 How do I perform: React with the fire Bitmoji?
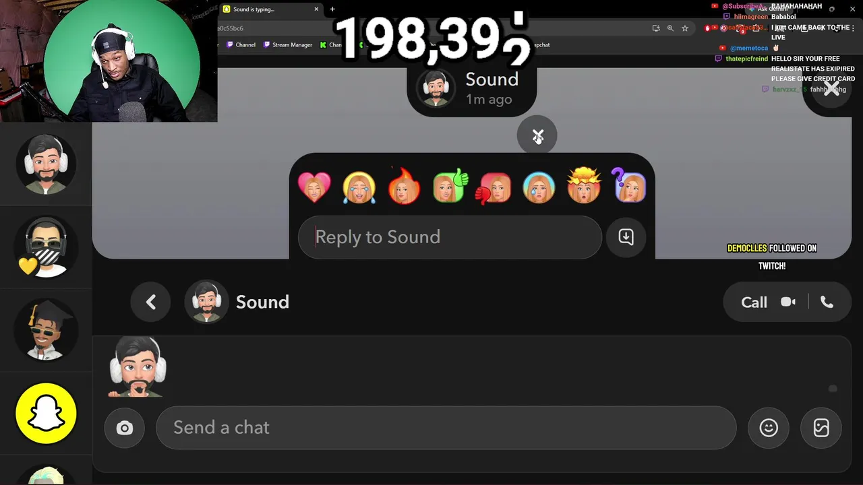tap(405, 187)
